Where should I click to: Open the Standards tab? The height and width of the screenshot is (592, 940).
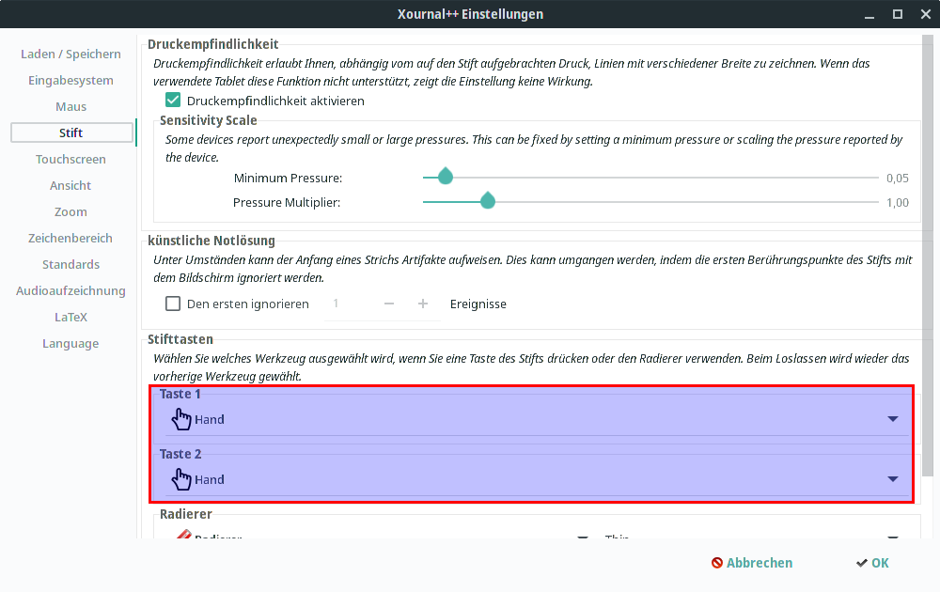[x=70, y=265]
